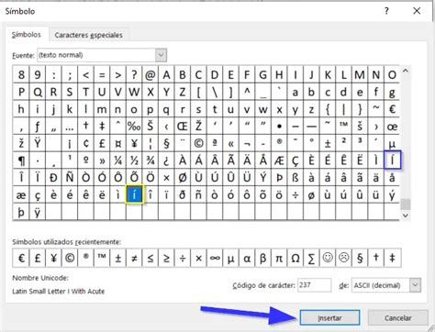The width and height of the screenshot is (435, 332).
Task: Select the € sign in the main grid
Action: tap(392, 109)
